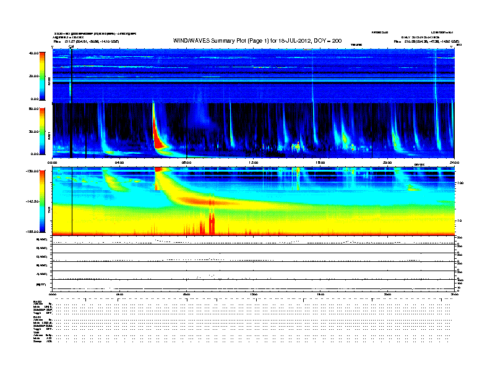Image resolution: width=490 pixels, height=378 pixels.
Task: Click the red patch at top of TNR spectrogram
Action: point(158,169)
